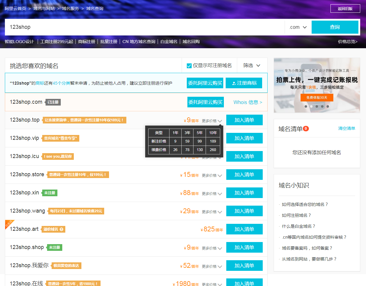
Task: Open 从域名到网站，要做哪几步？ link
Action: tap(309, 259)
